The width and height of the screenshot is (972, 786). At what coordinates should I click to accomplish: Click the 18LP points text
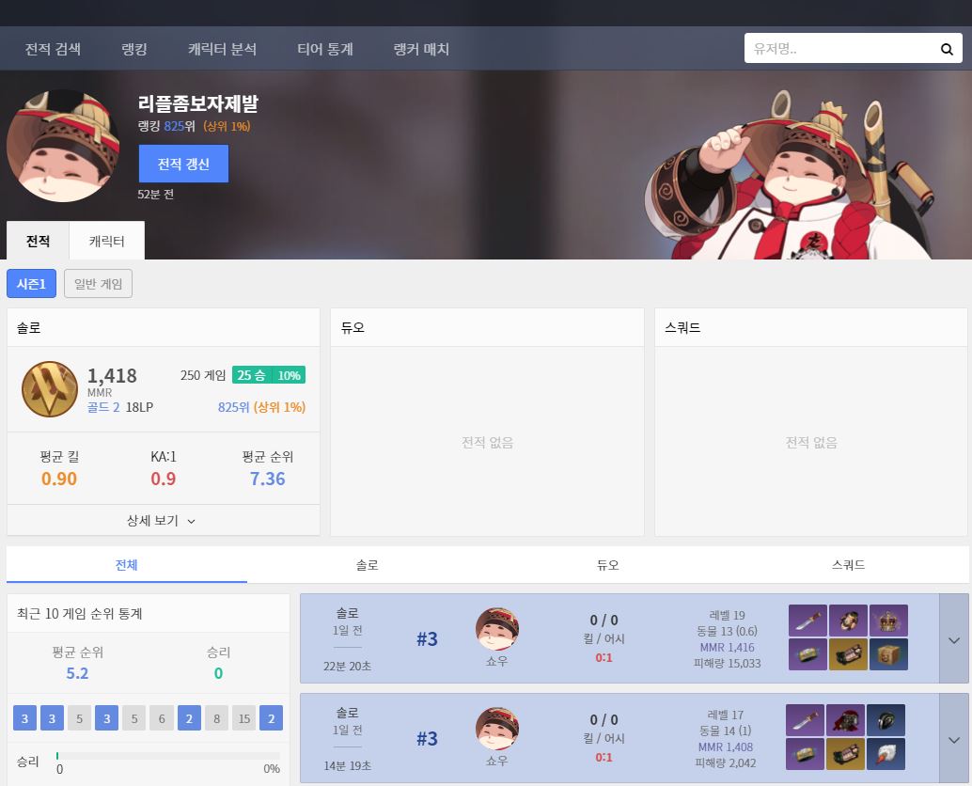click(139, 407)
